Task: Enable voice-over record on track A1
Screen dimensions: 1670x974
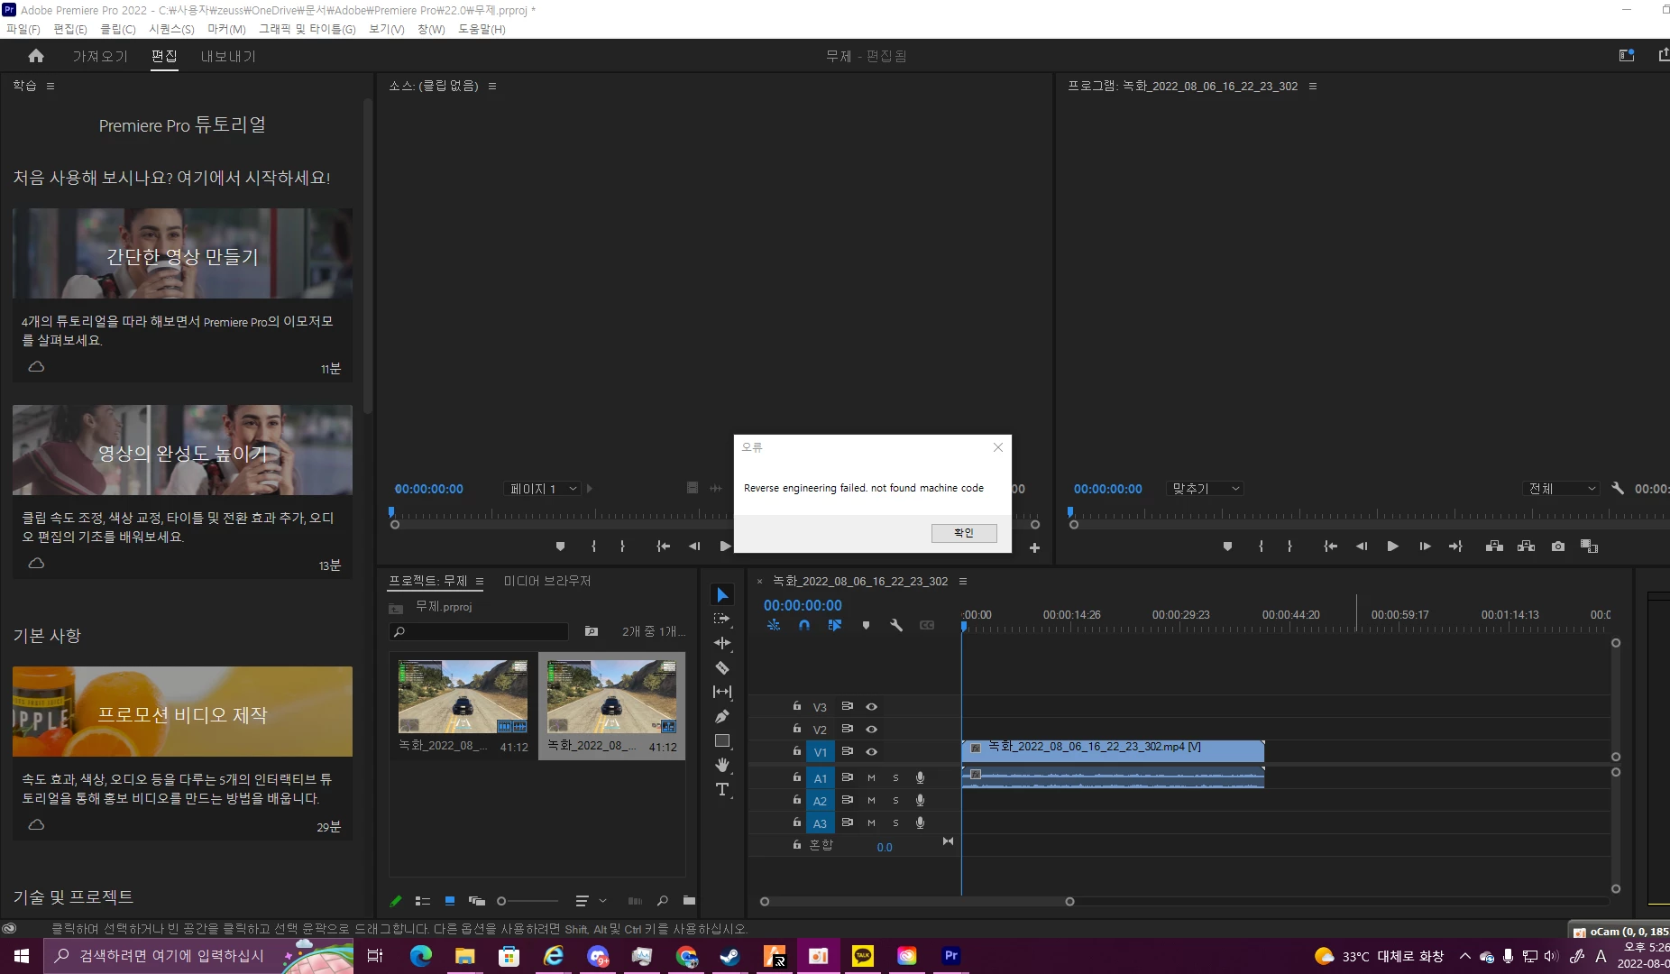Action: [920, 777]
